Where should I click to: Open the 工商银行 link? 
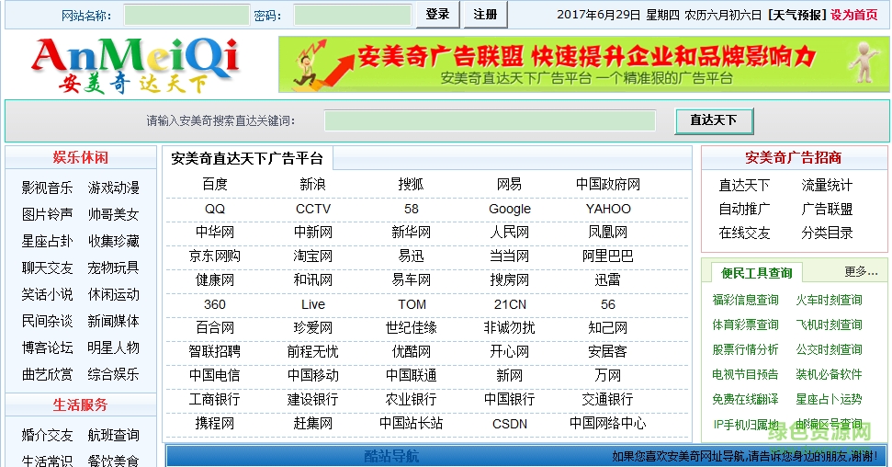click(x=215, y=400)
